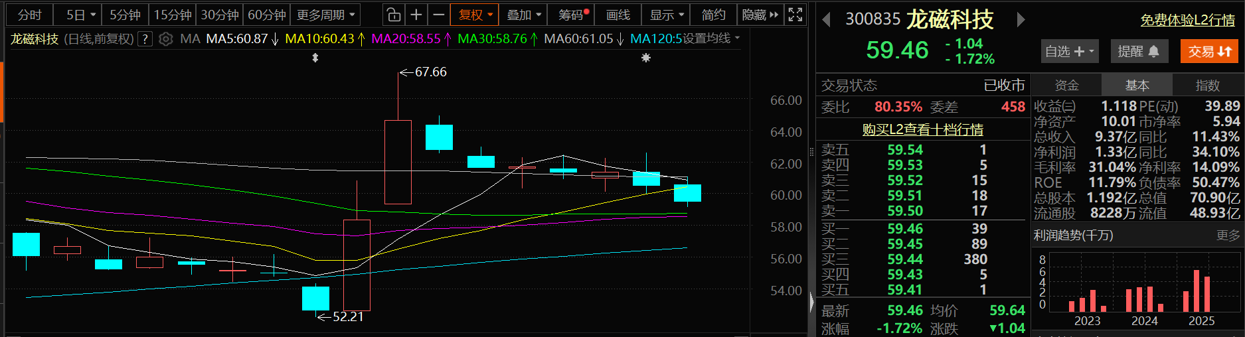Image resolution: width=1245 pixels, height=337 pixels.
Task: Zoom out chart with minus icon
Action: [x=438, y=15]
